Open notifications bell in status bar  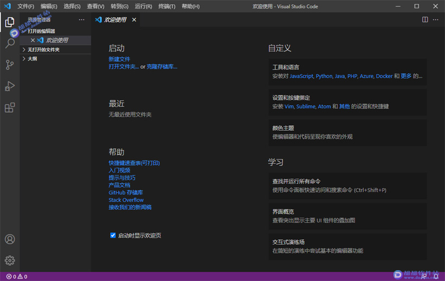tap(436, 276)
